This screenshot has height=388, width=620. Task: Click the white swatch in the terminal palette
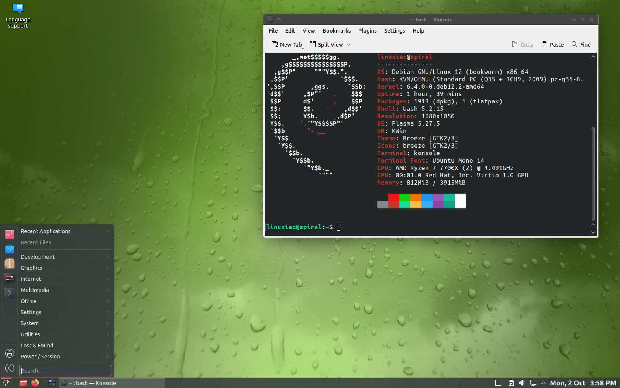pos(460,201)
